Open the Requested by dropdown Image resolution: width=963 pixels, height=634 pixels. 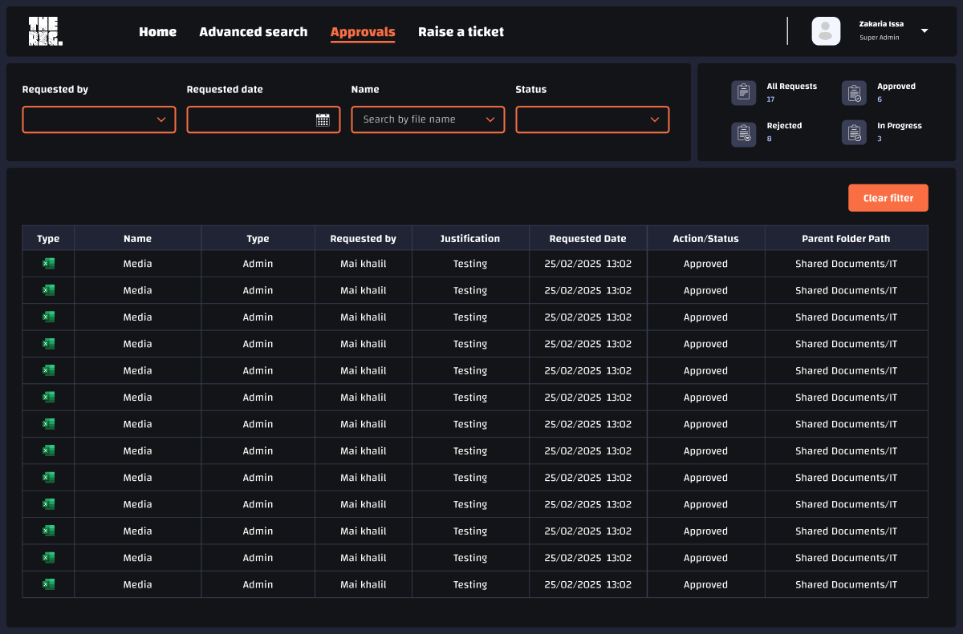pos(99,119)
